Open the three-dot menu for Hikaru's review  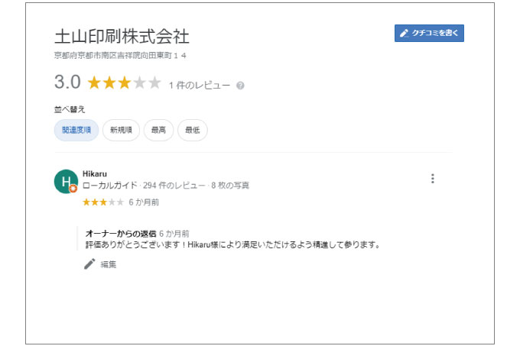(x=433, y=179)
